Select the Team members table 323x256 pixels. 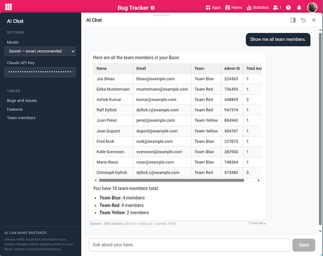click(x=21, y=118)
